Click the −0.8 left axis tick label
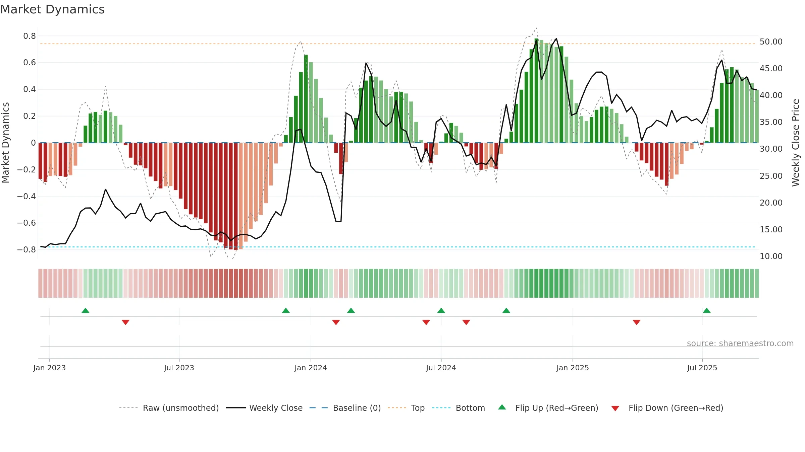 [x=26, y=249]
